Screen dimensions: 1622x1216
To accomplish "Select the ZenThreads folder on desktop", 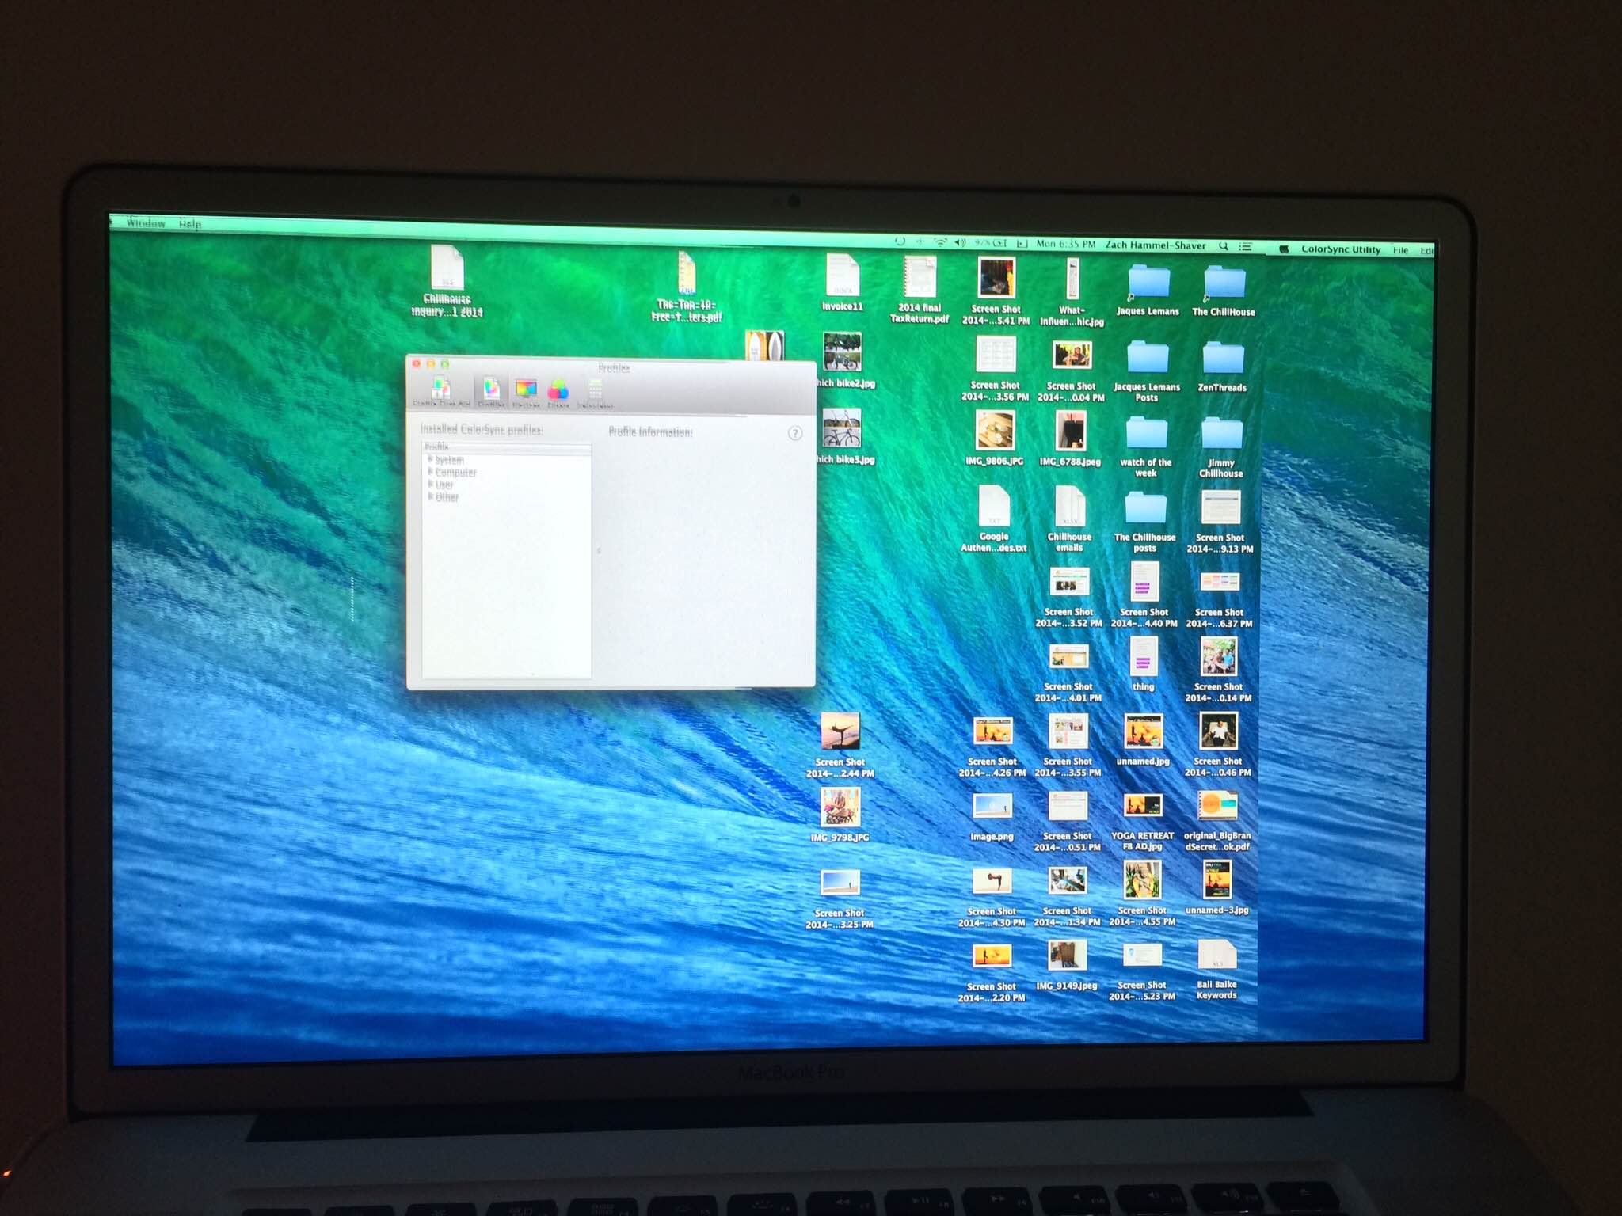I will tap(1222, 359).
